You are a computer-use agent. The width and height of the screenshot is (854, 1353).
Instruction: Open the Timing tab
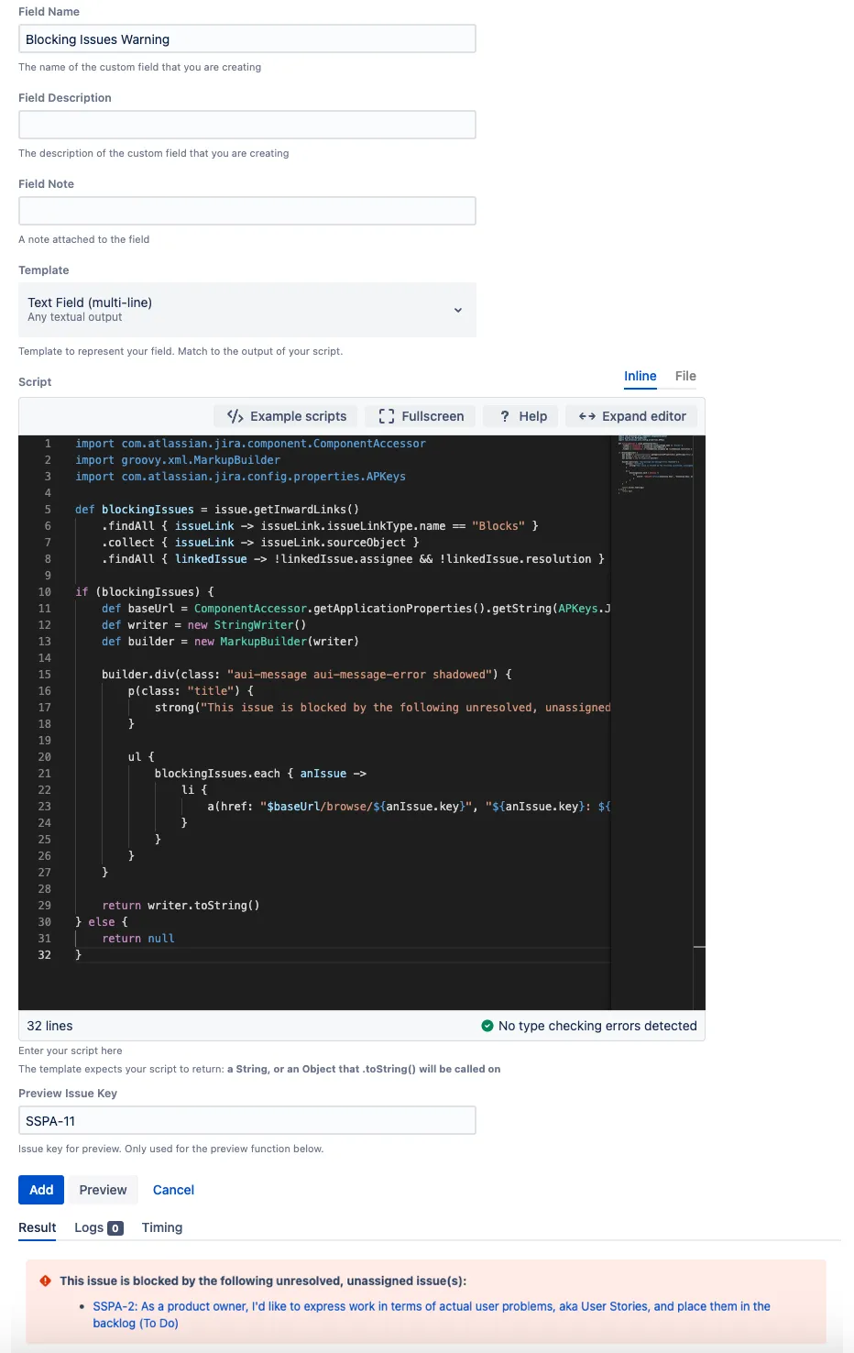coord(162,1227)
